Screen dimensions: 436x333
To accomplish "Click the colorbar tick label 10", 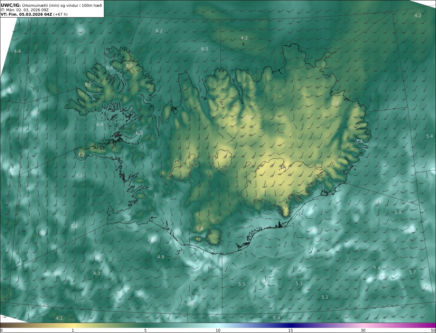I will (218, 330).
